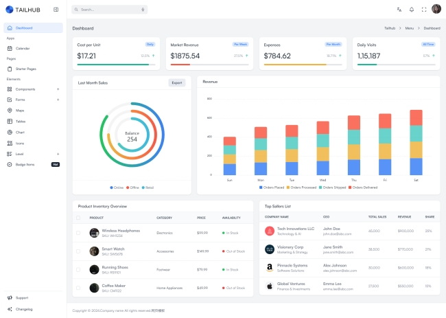Click the Orders Shipped legend color swatch
Viewport: 446px width, 318px height.
click(x=320, y=187)
